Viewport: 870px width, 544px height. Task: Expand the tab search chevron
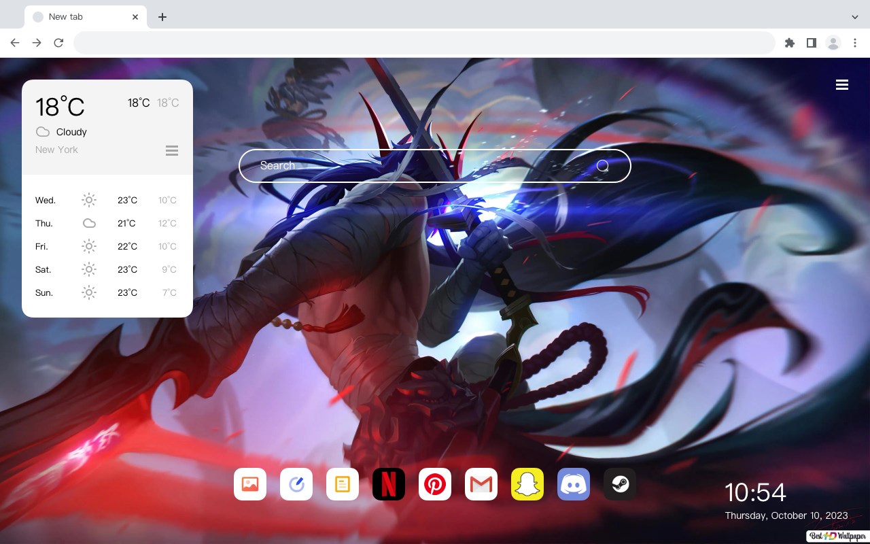click(x=855, y=17)
